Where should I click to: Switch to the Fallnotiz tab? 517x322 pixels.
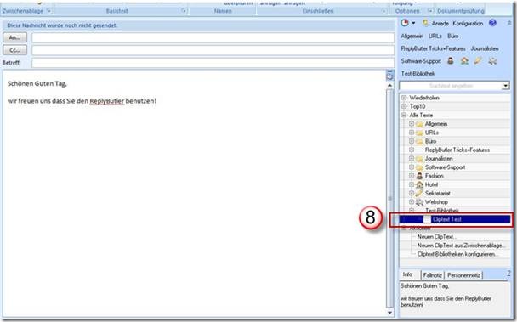[432, 275]
